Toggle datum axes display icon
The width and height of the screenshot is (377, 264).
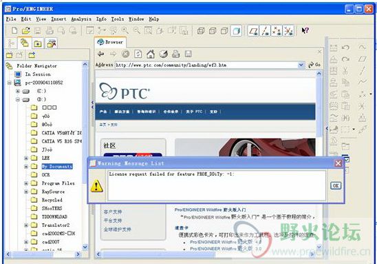[265, 31]
